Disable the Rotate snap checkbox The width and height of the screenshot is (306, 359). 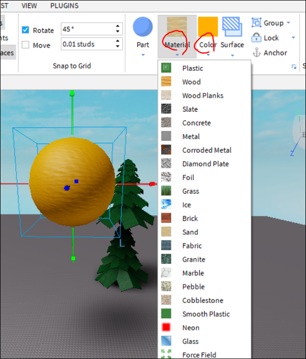[x=25, y=30]
